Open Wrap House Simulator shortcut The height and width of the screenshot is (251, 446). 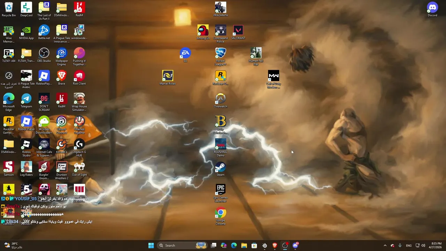point(79,102)
